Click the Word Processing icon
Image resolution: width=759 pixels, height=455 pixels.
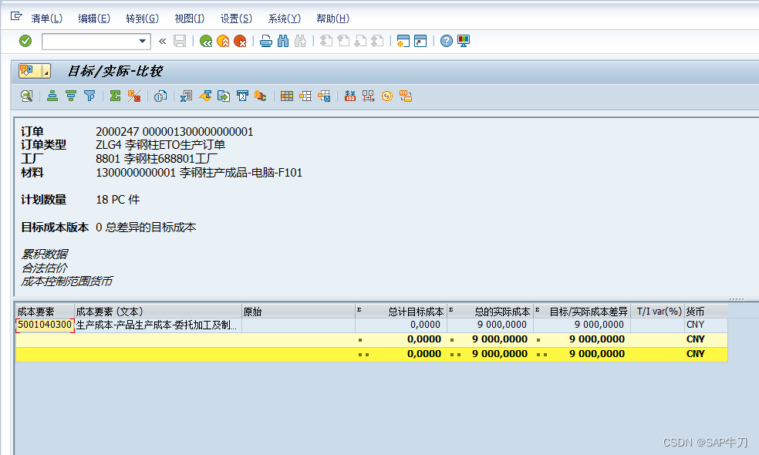click(x=205, y=96)
